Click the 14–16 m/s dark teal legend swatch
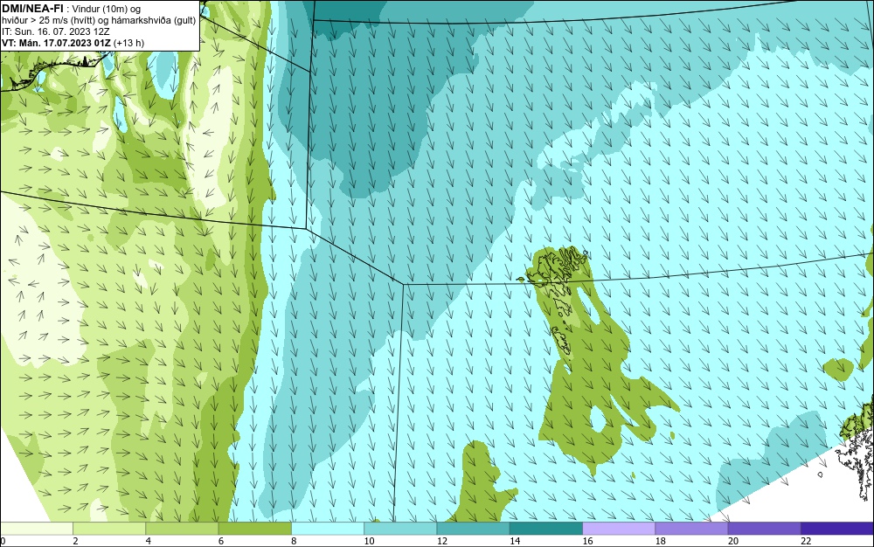 tap(546, 529)
